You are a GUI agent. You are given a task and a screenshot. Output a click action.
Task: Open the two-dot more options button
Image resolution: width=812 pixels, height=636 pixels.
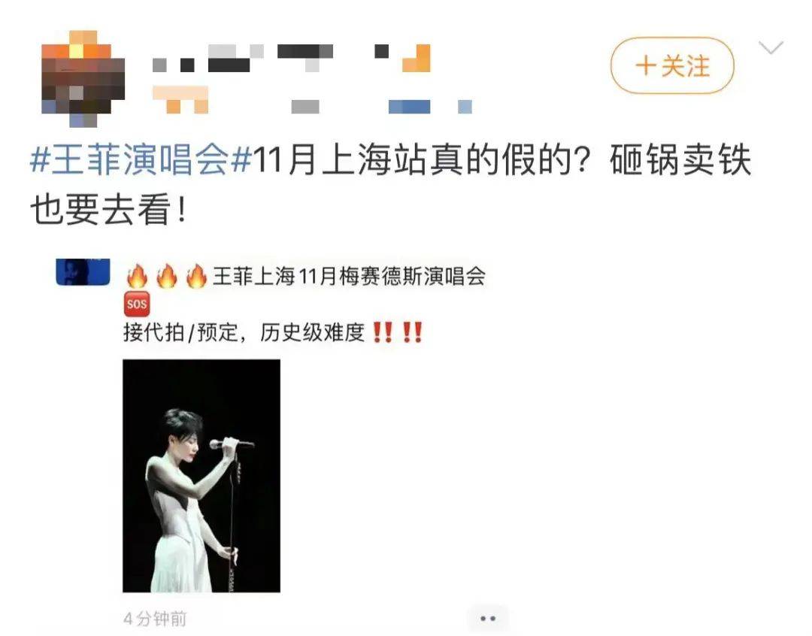tap(488, 619)
